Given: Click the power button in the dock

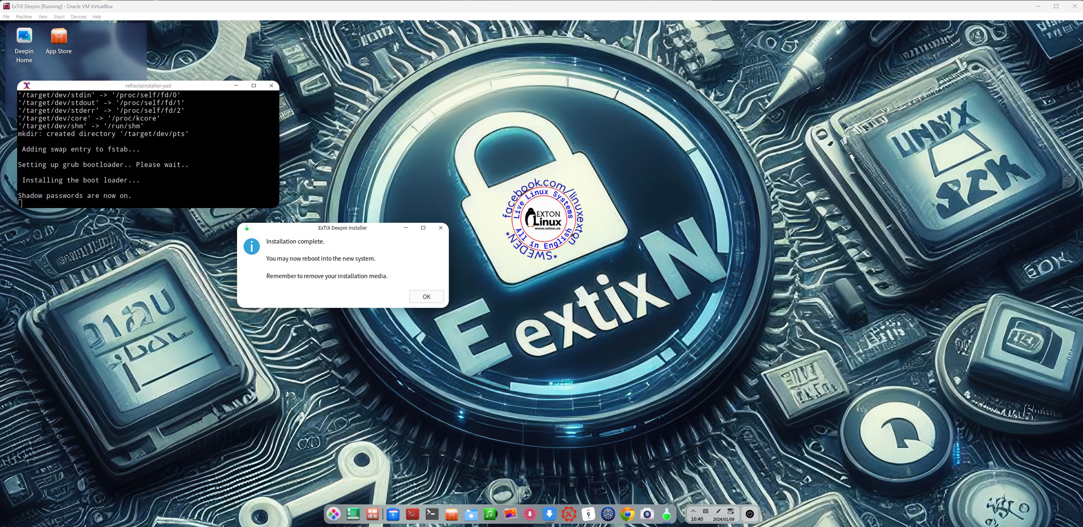Looking at the screenshot, I should (749, 514).
